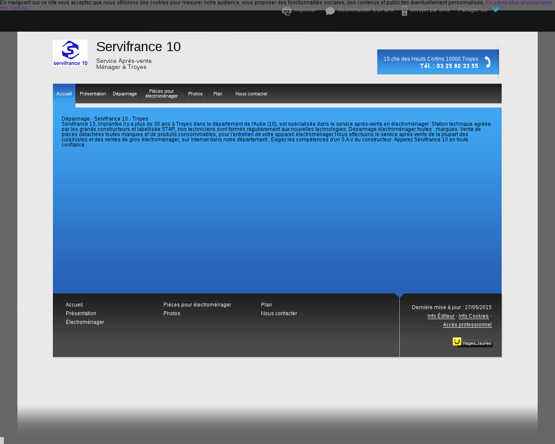Image resolution: width=555 pixels, height=444 pixels.
Task: Click Électroménager in the footer
Action: tap(85, 322)
